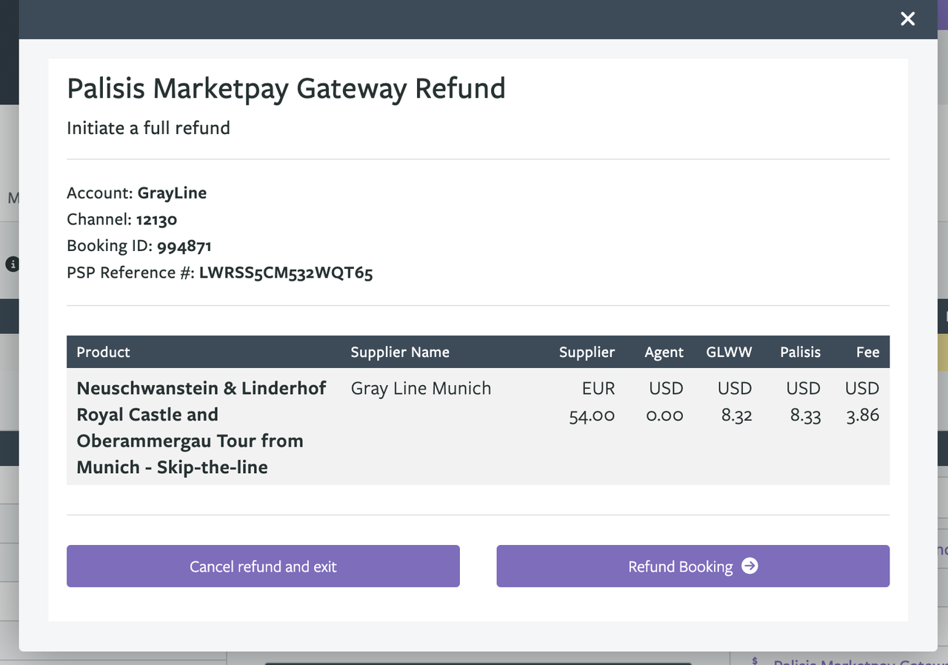Select the supplier amount EUR 54.00
The image size is (948, 665).
coord(592,402)
